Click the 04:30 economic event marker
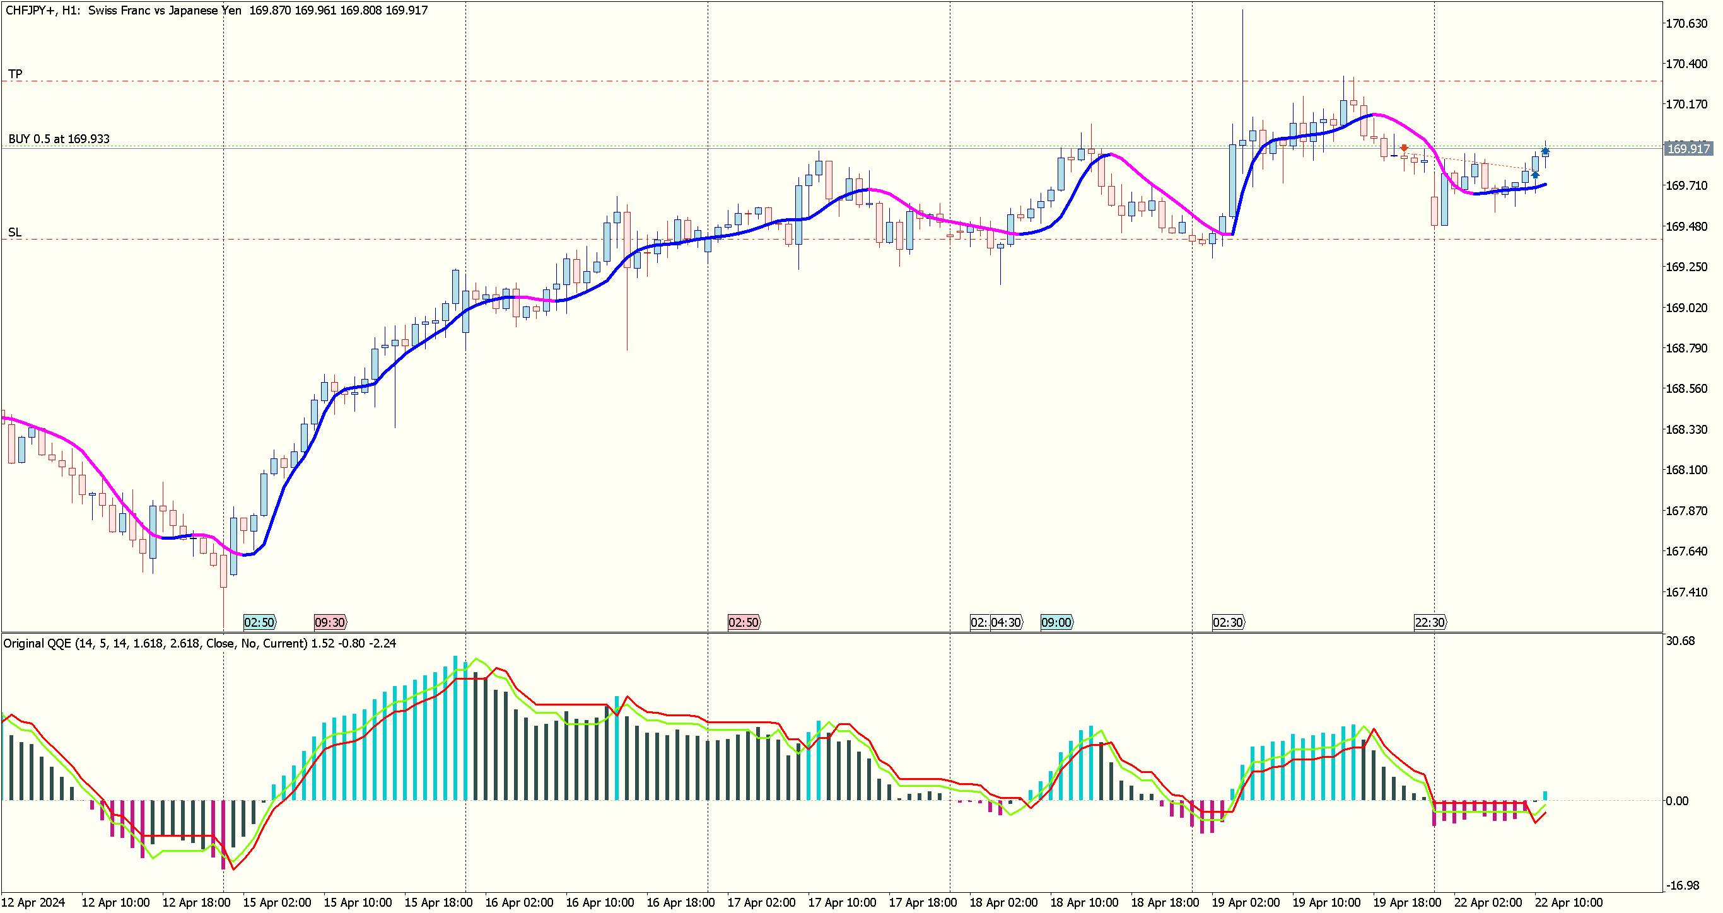 (1006, 623)
